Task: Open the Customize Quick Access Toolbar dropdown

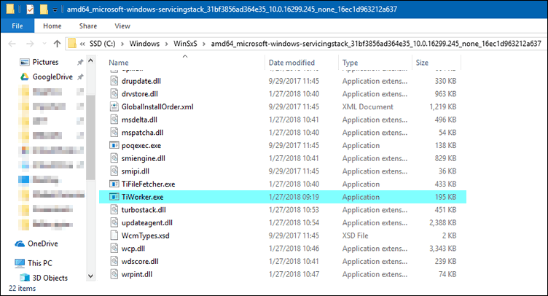Action: [55, 9]
